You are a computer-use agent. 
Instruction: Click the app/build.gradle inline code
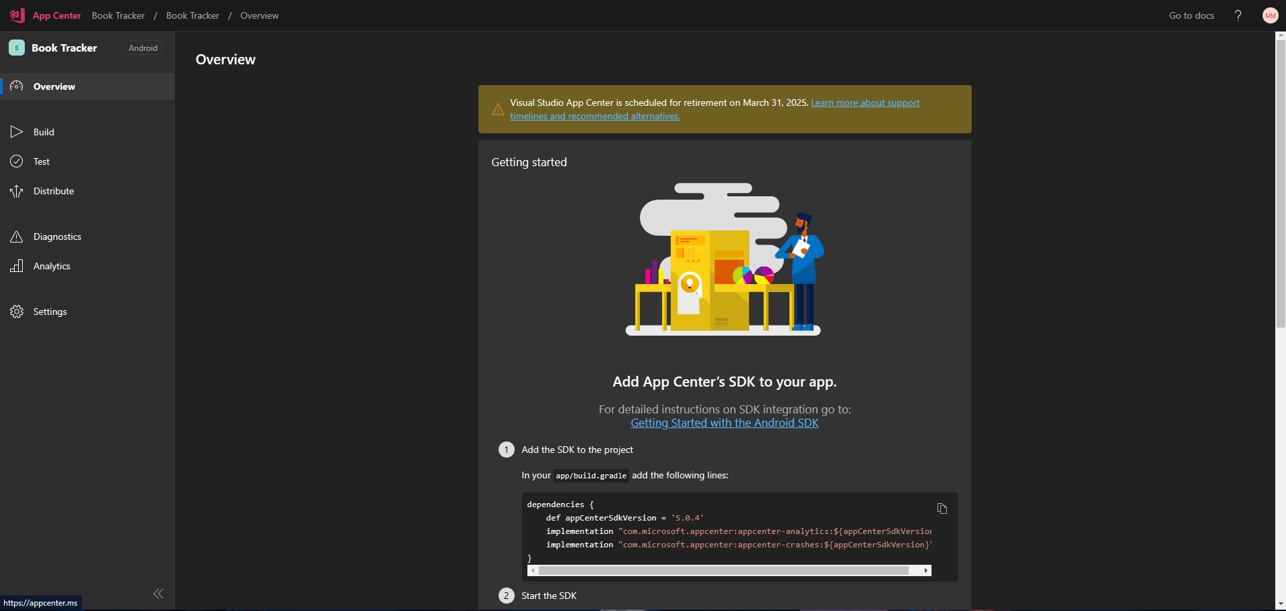pos(591,476)
